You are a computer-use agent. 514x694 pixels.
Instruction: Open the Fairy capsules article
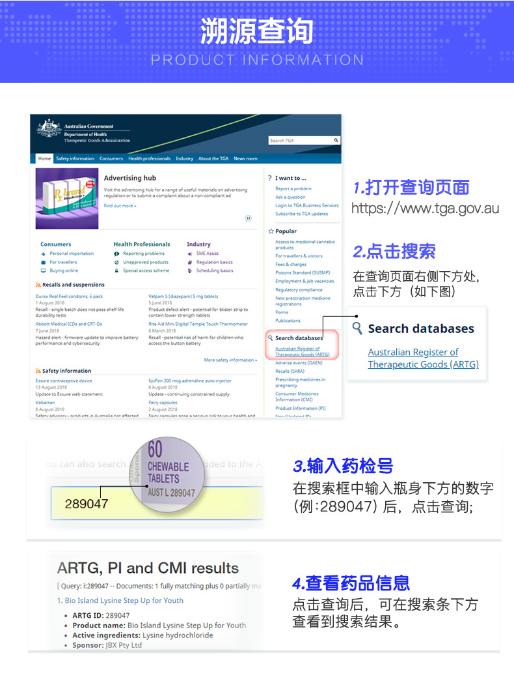coord(163,403)
